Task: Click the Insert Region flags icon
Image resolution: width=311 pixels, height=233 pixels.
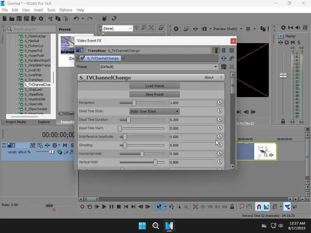Action: pos(249,207)
